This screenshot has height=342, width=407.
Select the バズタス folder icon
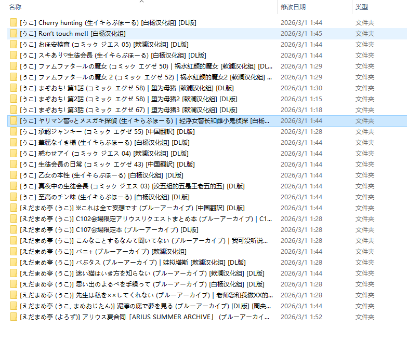coord(14,263)
